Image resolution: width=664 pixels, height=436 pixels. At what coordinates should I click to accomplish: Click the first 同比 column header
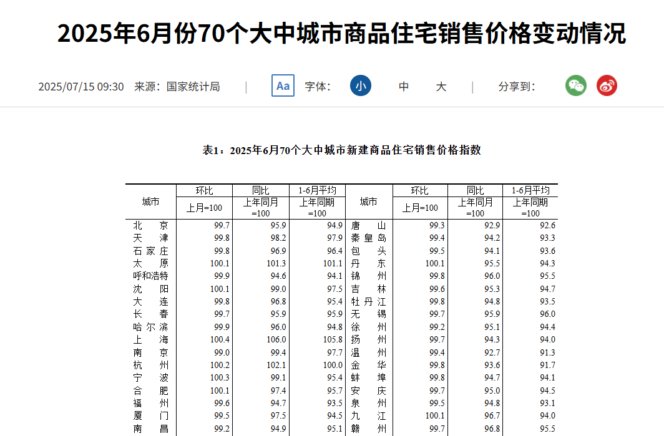(x=260, y=191)
